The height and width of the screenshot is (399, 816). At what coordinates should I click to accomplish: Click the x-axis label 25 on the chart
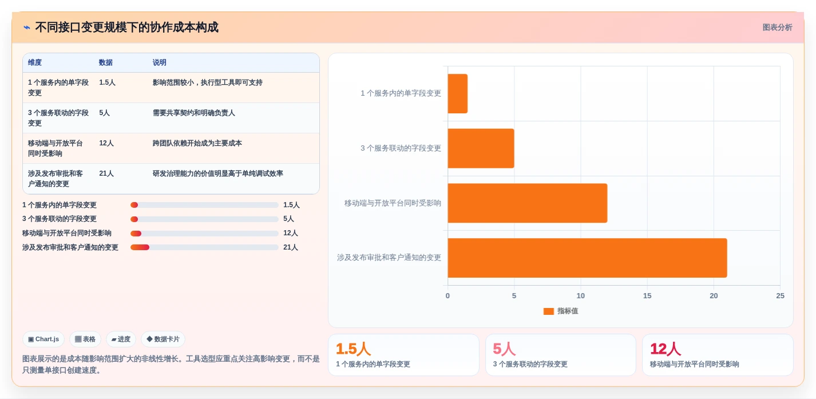tap(780, 296)
